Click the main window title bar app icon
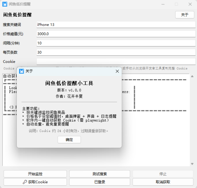Image resolution: width=197 pixels, height=188 pixels. coord(5,4)
